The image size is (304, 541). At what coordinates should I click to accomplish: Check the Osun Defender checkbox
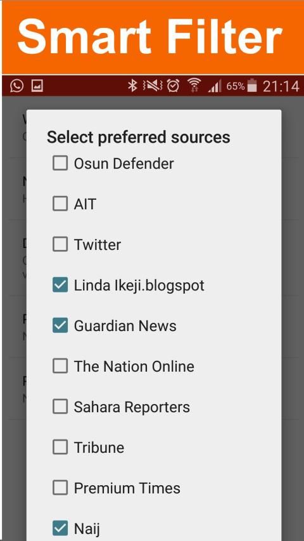(x=60, y=163)
